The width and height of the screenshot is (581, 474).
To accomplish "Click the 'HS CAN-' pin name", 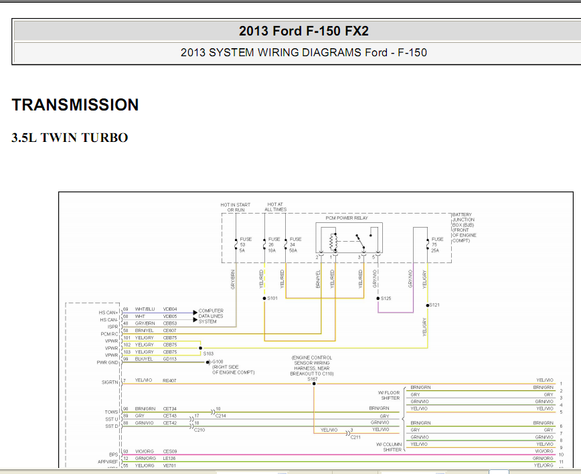I will point(108,319).
